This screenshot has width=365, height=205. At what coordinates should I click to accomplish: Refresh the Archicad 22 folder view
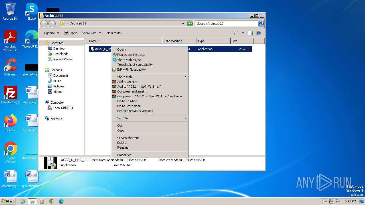[190, 24]
